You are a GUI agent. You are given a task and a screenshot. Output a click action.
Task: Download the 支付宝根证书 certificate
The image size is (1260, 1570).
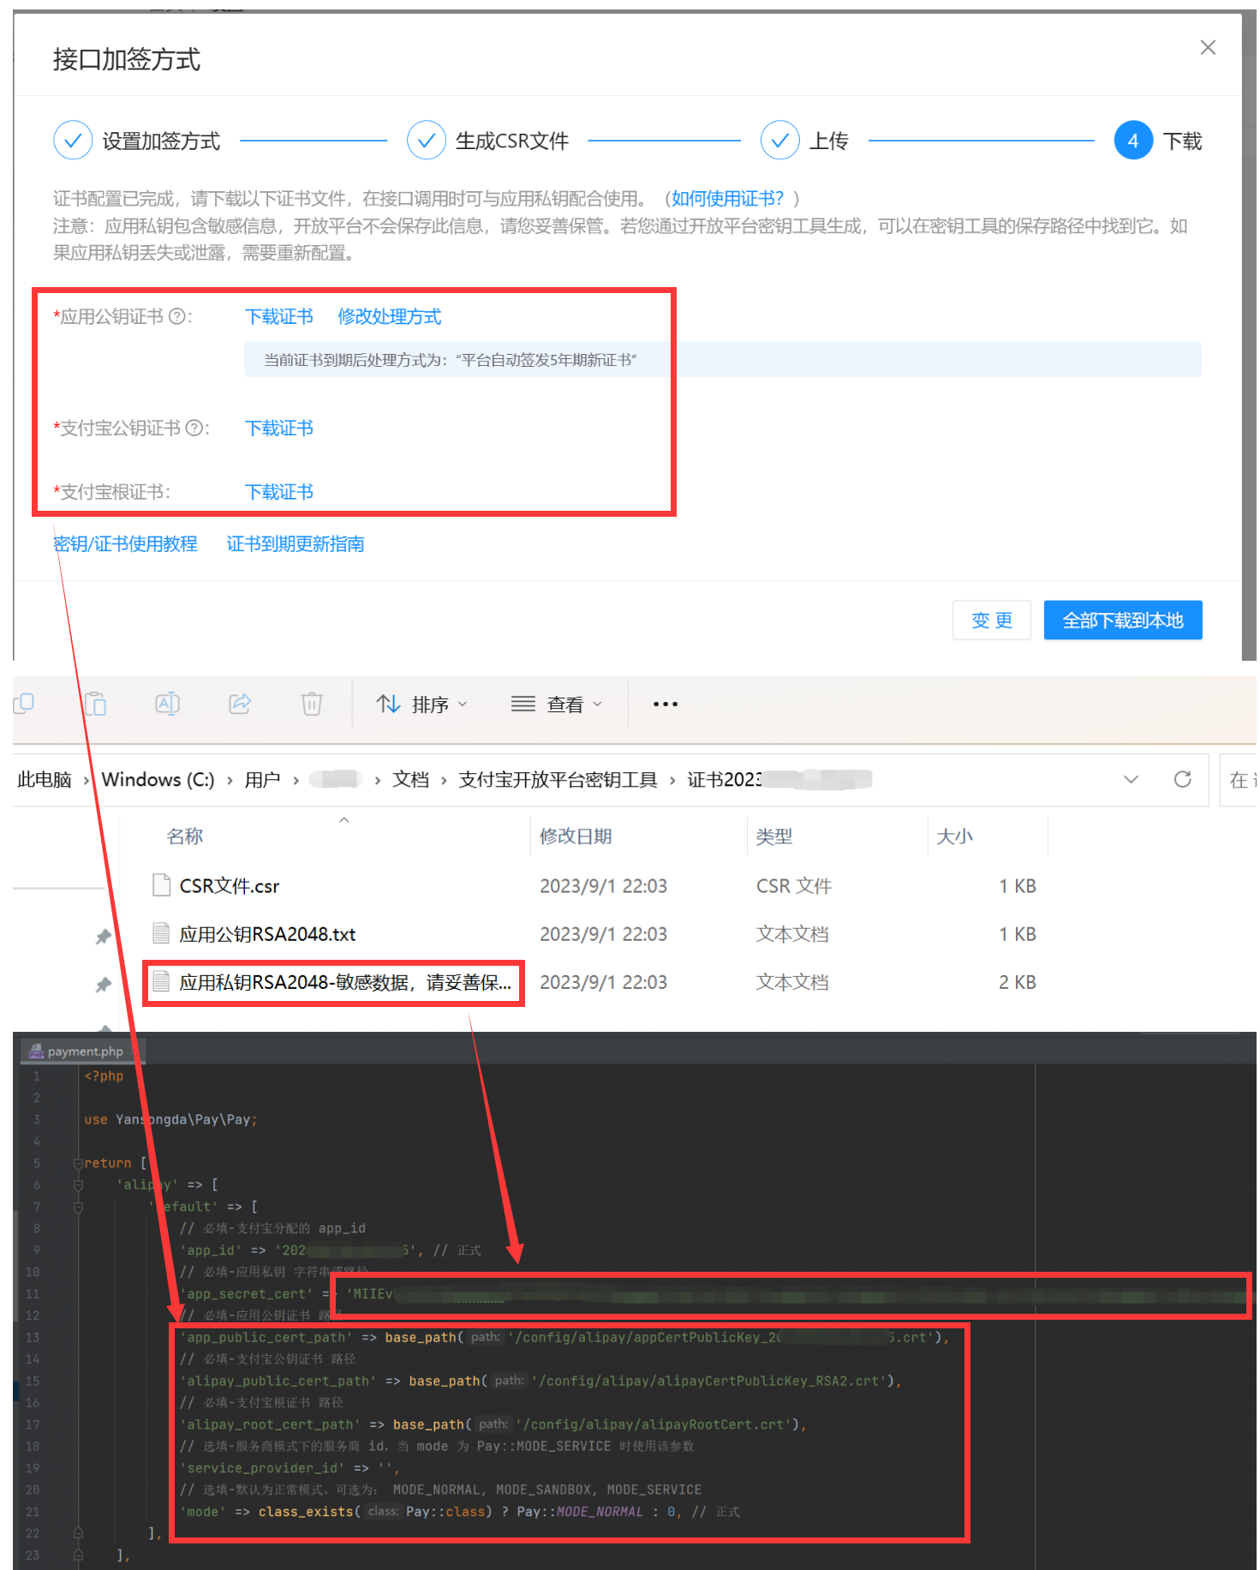click(279, 492)
